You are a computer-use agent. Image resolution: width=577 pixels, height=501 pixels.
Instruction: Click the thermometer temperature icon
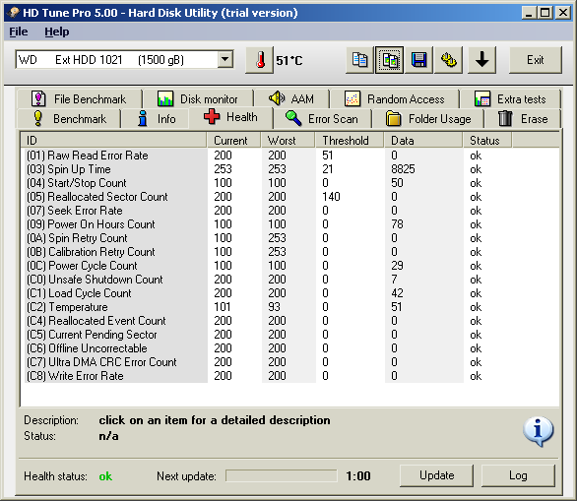(x=259, y=60)
